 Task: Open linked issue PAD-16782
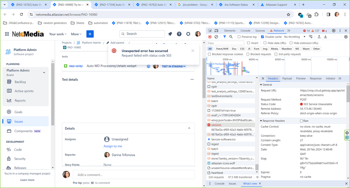coord(76,66)
